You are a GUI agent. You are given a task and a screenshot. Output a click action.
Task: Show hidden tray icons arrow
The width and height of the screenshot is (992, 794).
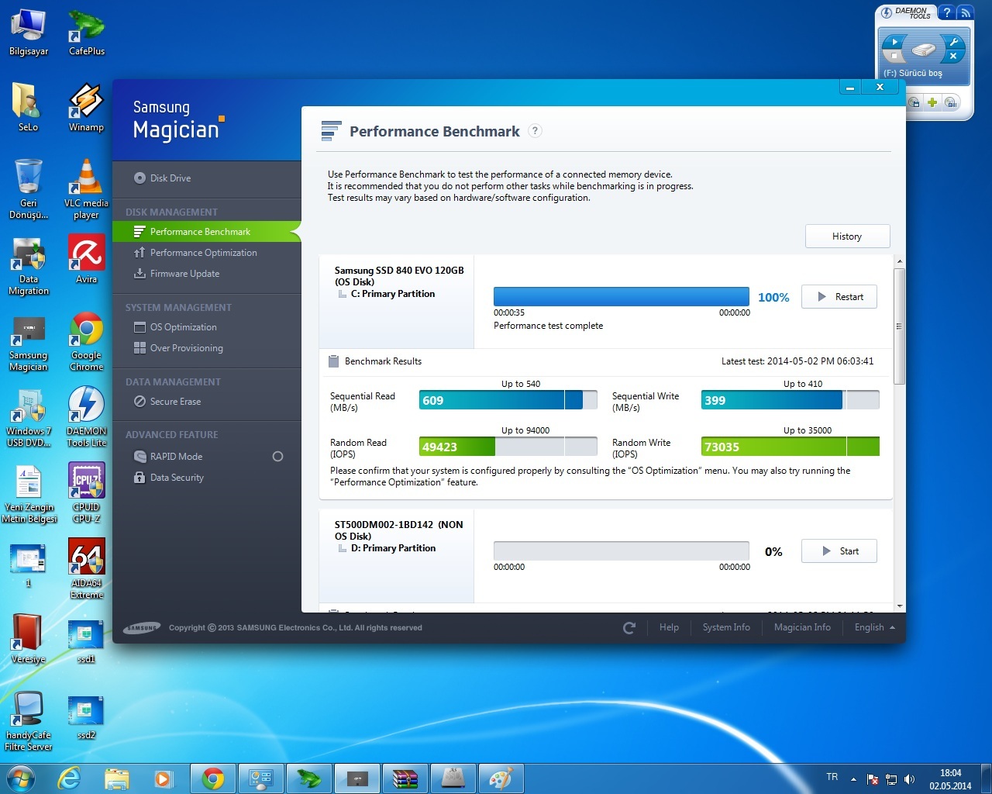[x=853, y=778]
